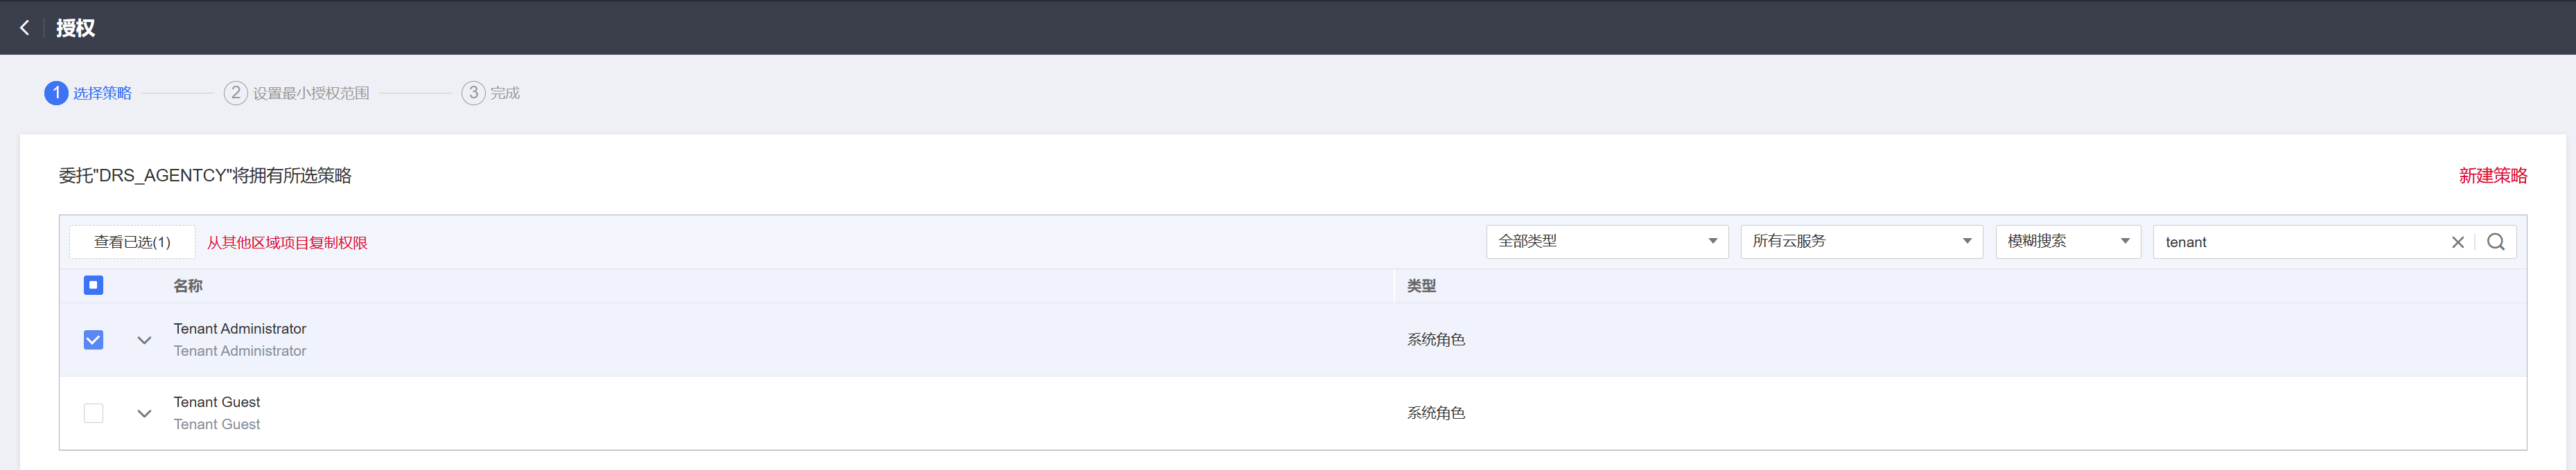Open the 所有云服务 dropdown
The height and width of the screenshot is (470, 2576).
coord(1861,242)
